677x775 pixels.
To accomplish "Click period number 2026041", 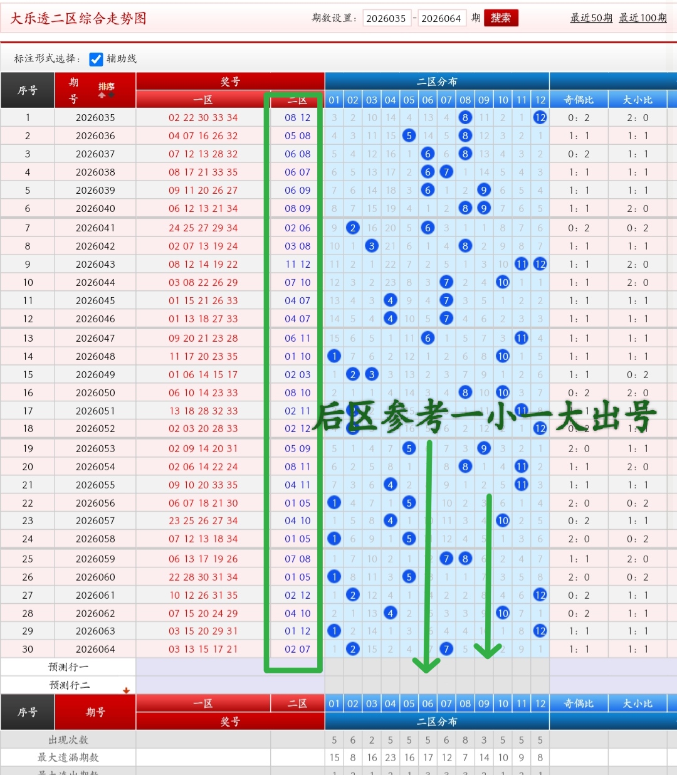I will [95, 228].
